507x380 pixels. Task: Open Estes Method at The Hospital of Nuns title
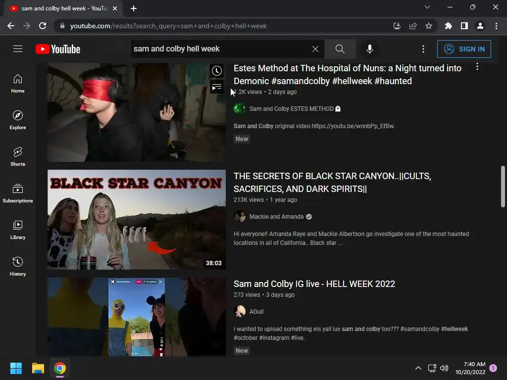(x=348, y=74)
